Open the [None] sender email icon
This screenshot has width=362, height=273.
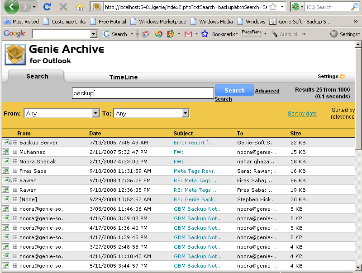point(5,199)
